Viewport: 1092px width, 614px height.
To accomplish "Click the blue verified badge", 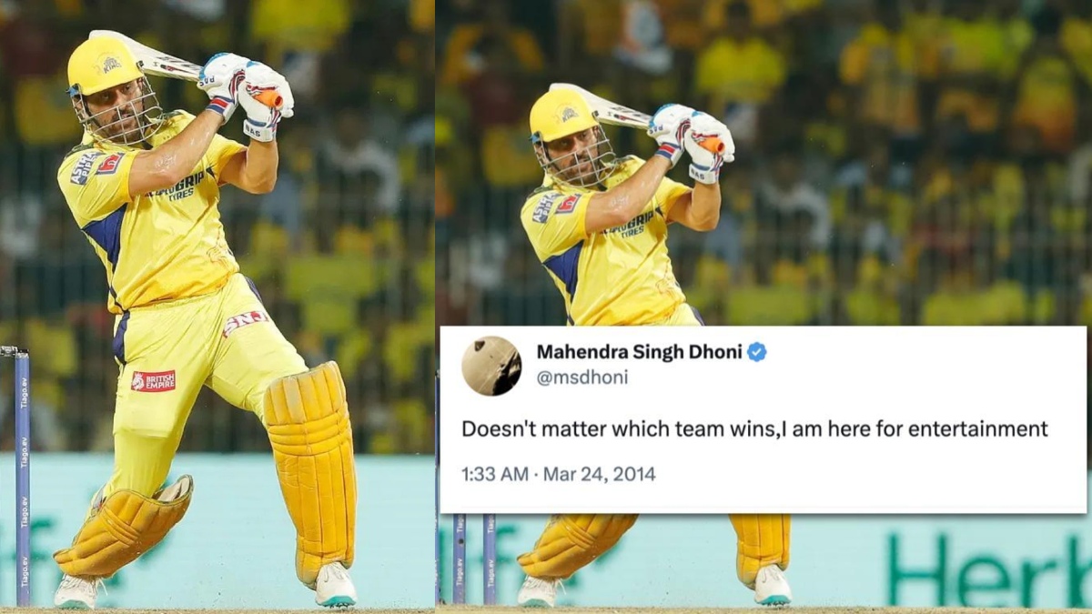I will (756, 352).
